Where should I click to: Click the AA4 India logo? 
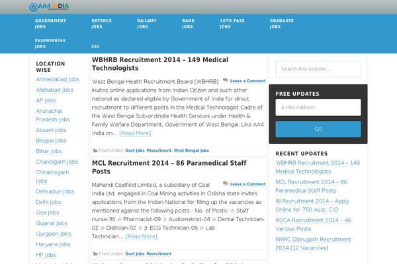pos(49,7)
